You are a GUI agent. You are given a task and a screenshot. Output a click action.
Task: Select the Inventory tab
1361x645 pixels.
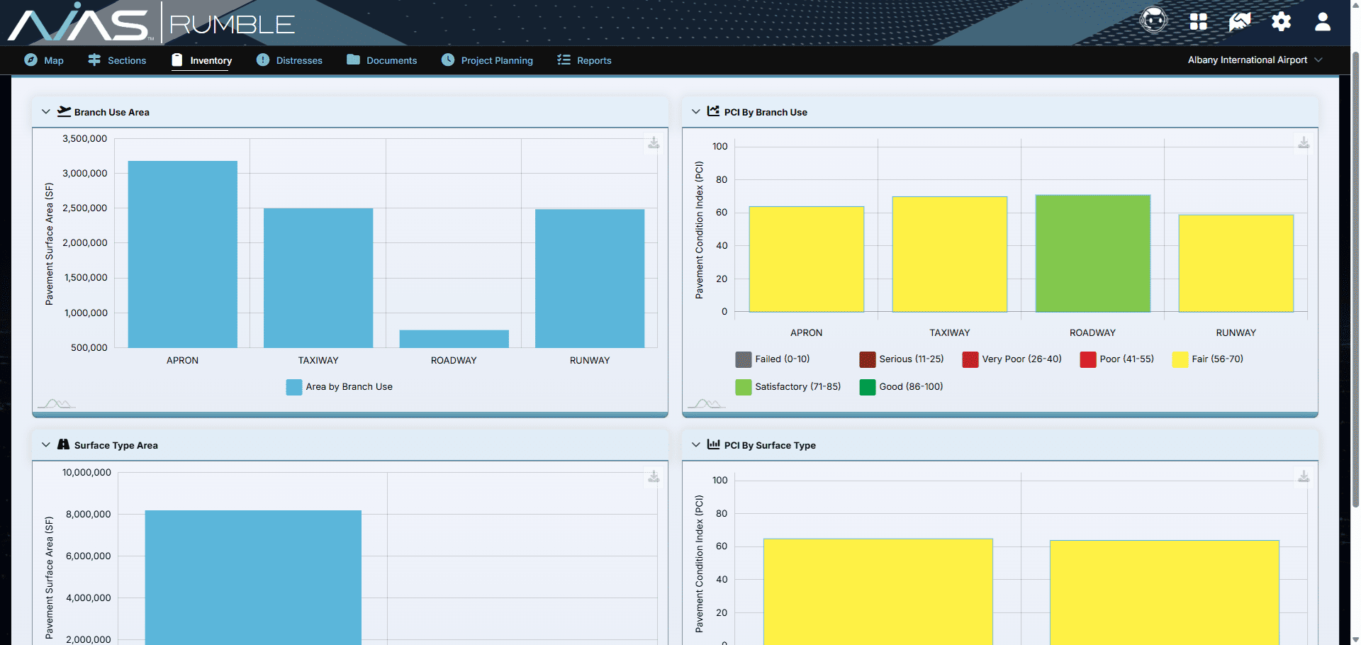tap(202, 60)
